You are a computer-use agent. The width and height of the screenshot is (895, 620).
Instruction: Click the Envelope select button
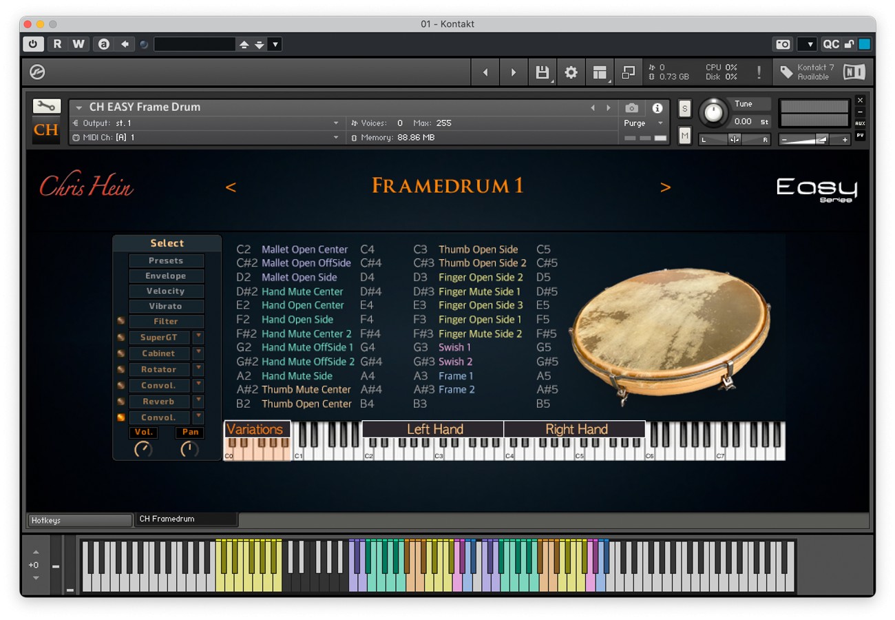tap(165, 276)
